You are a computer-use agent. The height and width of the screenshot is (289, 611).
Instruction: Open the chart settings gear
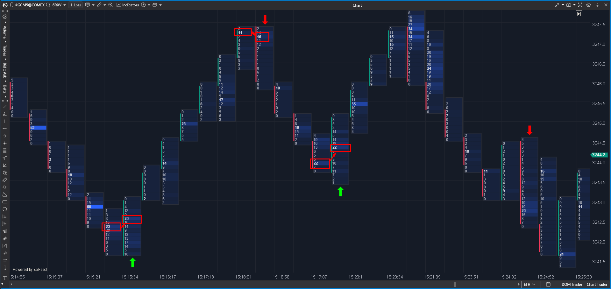[x=588, y=5]
